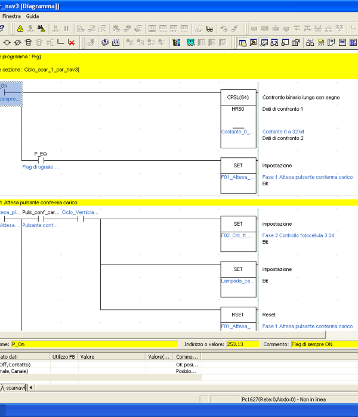Screen dimensions: 358x417
Task: Open the Finestra menu
Action: (x=11, y=16)
